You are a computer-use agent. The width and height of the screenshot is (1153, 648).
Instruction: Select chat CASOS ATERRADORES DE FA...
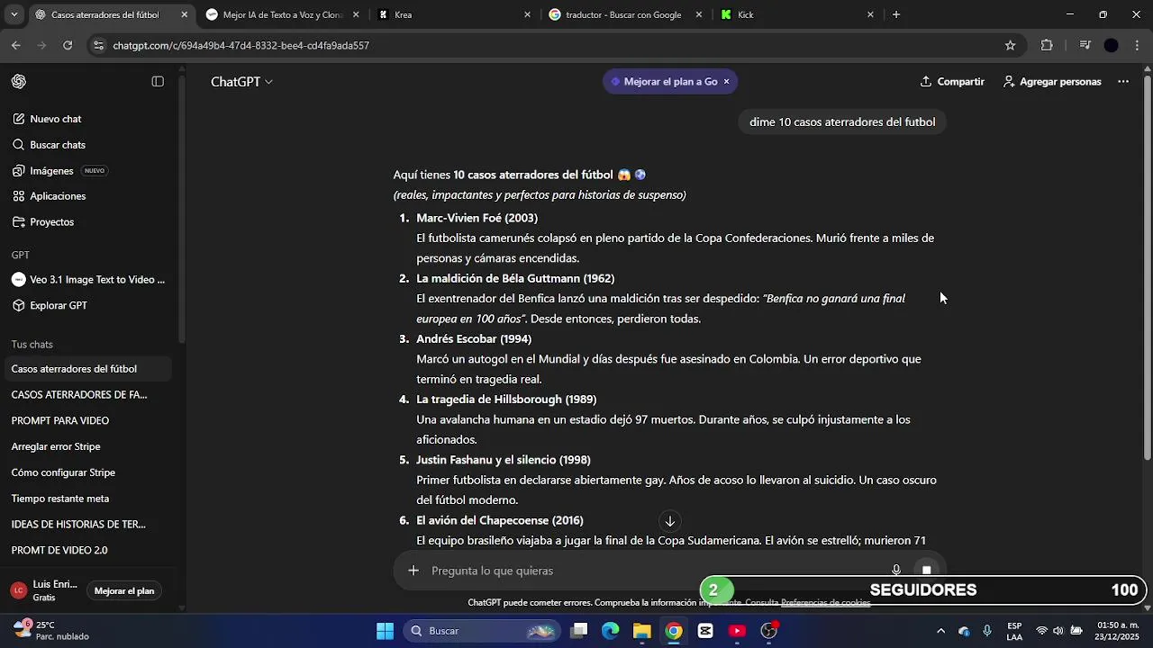(x=79, y=395)
